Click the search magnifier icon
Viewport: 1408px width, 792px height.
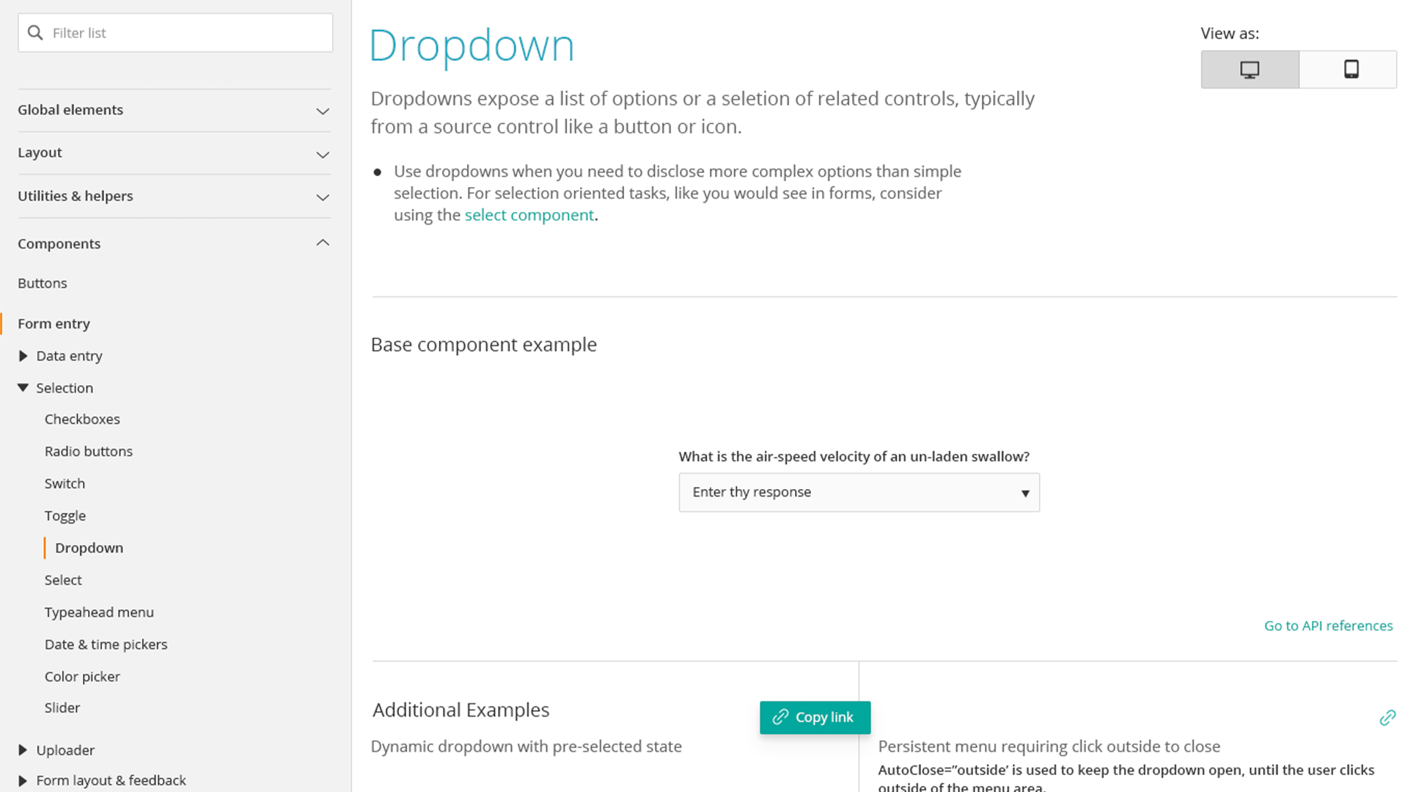[35, 33]
